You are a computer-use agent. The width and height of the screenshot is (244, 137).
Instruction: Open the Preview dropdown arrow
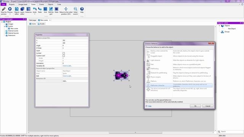[x=10, y=14]
